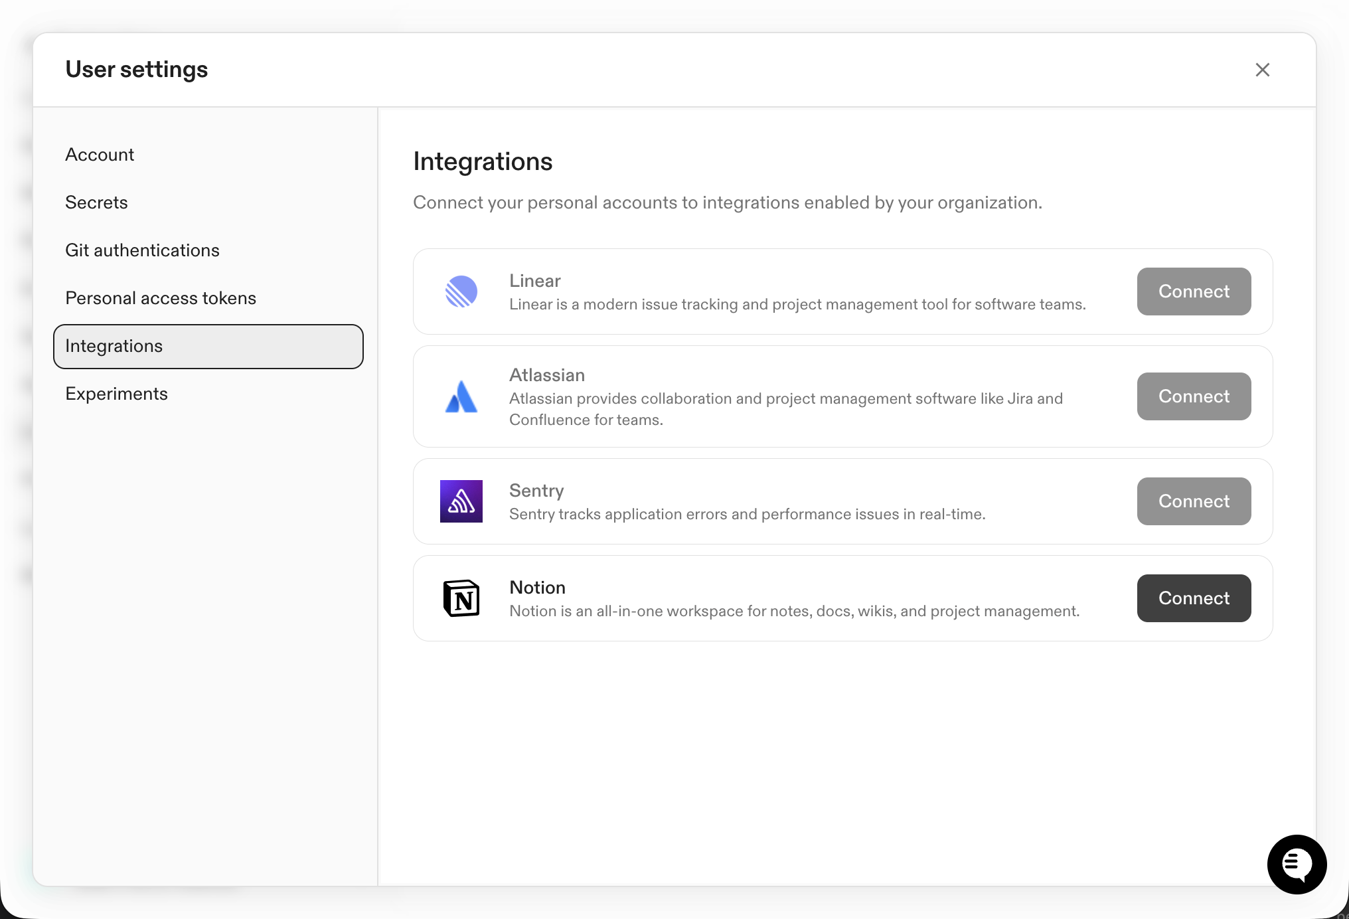
Task: Open the Experiments section
Action: 116,393
